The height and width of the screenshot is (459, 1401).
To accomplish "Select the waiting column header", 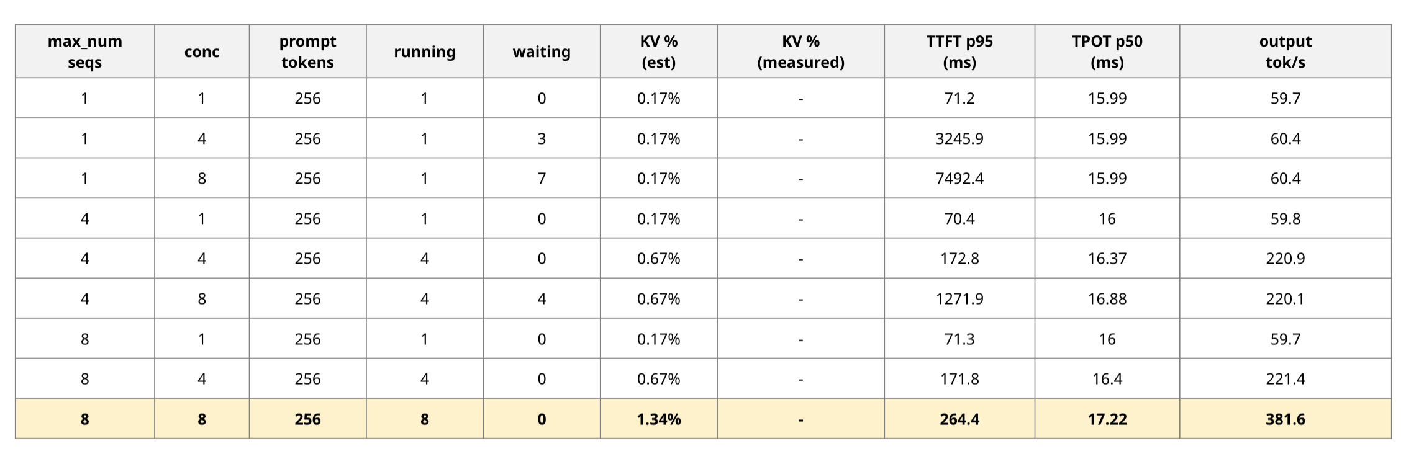I will click(x=542, y=51).
